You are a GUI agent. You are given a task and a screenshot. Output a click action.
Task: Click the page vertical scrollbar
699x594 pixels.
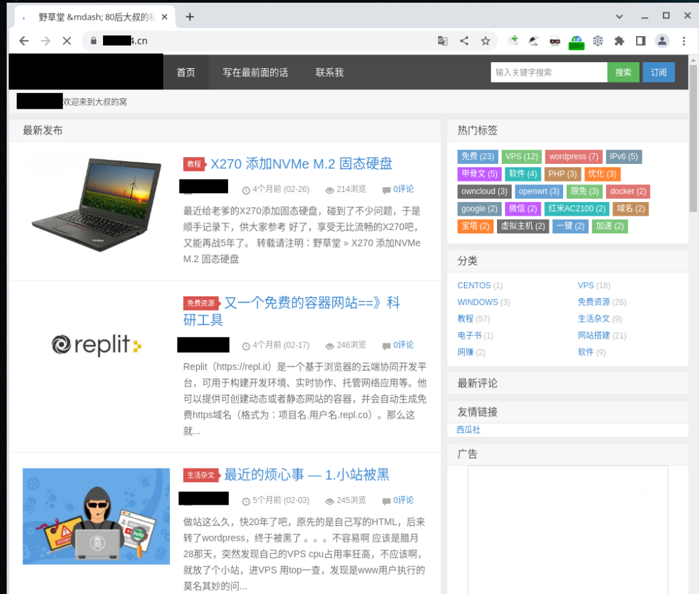[x=694, y=273]
